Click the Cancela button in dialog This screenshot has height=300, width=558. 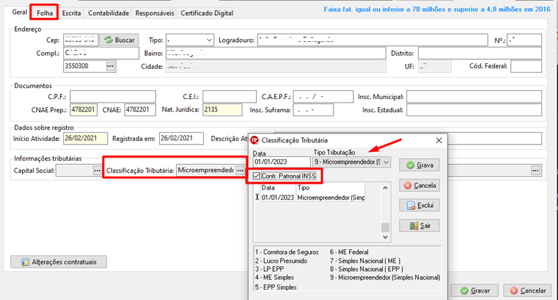click(420, 185)
